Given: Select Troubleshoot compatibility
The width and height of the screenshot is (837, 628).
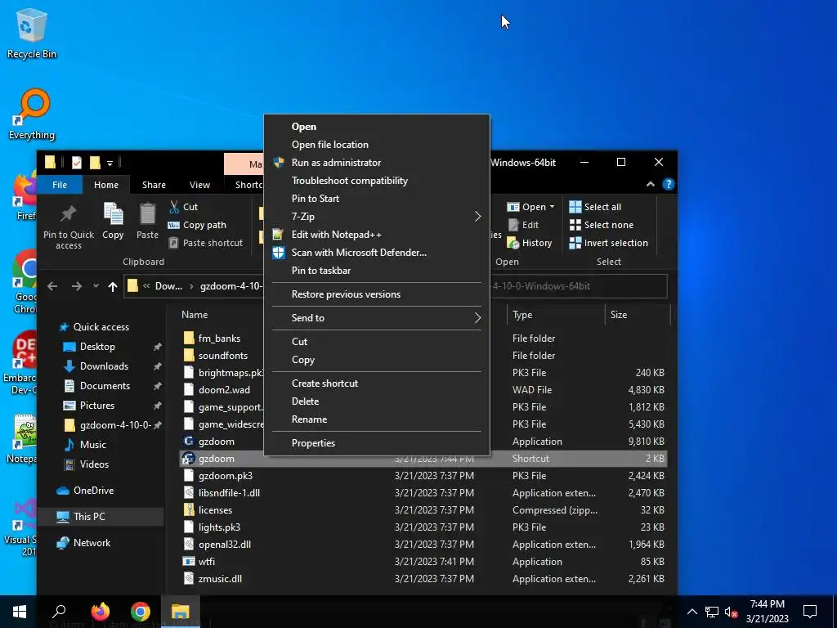Looking at the screenshot, I should 376,181.
